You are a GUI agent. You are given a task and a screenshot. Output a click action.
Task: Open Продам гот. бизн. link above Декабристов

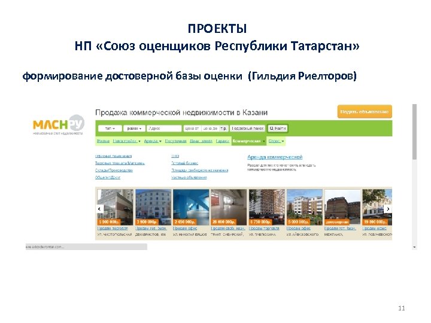click(x=151, y=228)
